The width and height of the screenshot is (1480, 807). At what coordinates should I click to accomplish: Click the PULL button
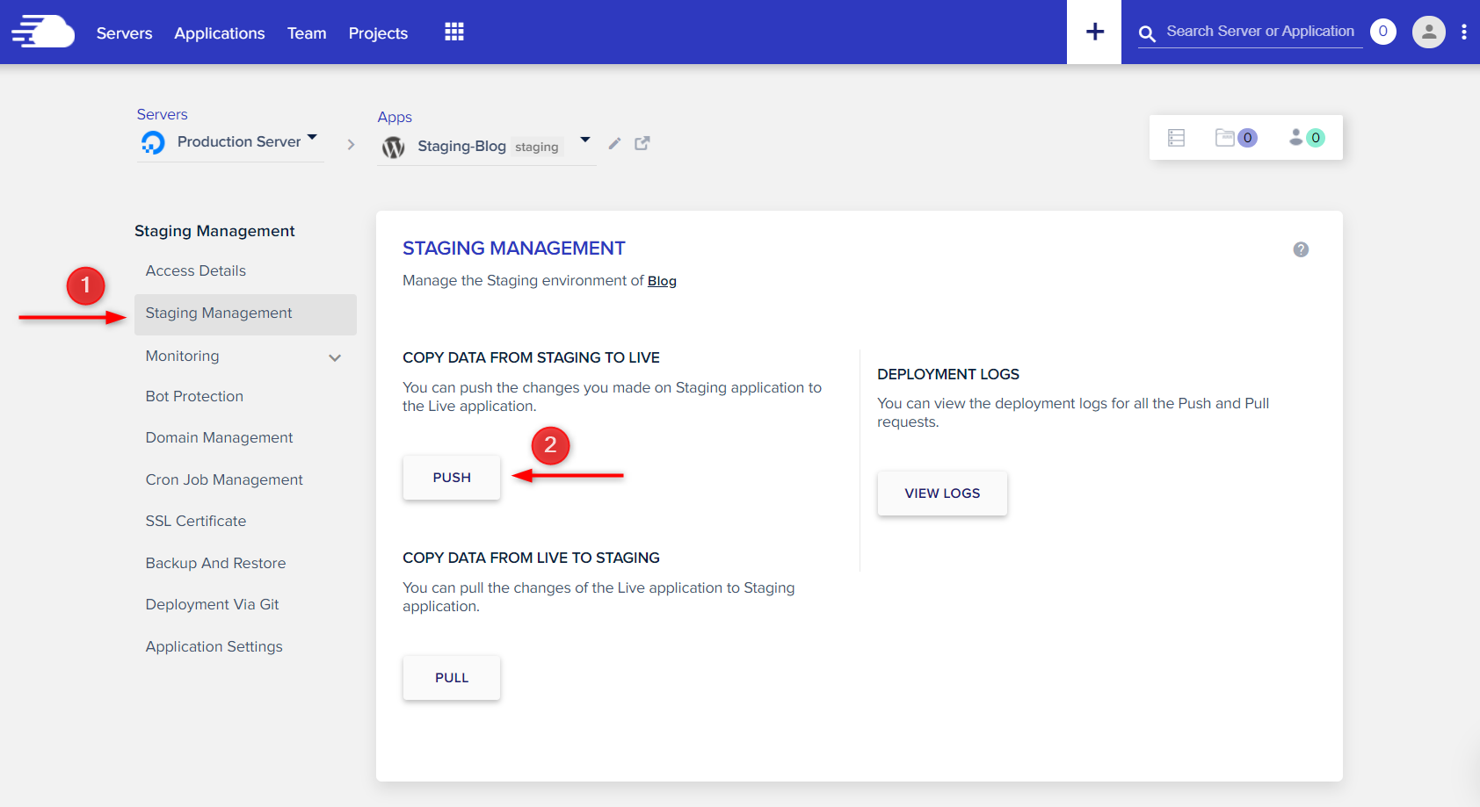(x=452, y=678)
